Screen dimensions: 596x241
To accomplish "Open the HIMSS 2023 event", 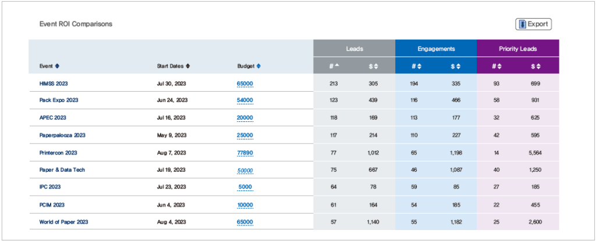I will click(54, 84).
